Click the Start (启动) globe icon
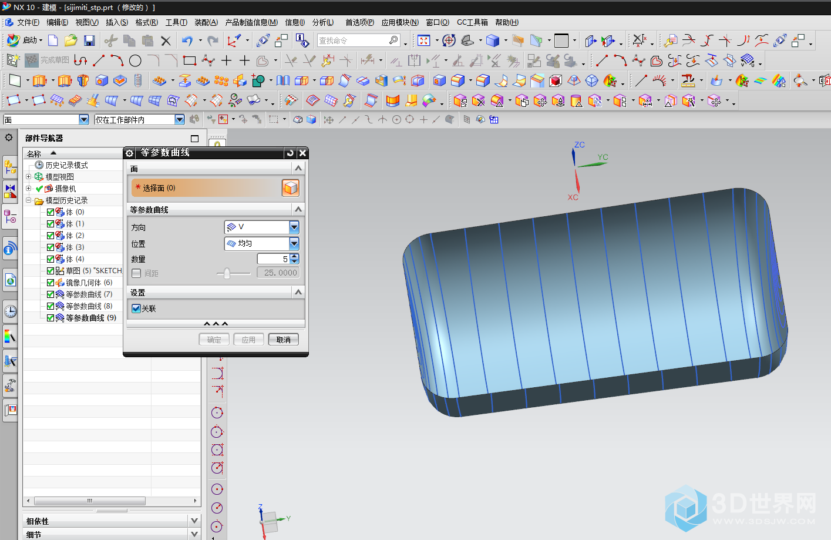 [x=13, y=40]
